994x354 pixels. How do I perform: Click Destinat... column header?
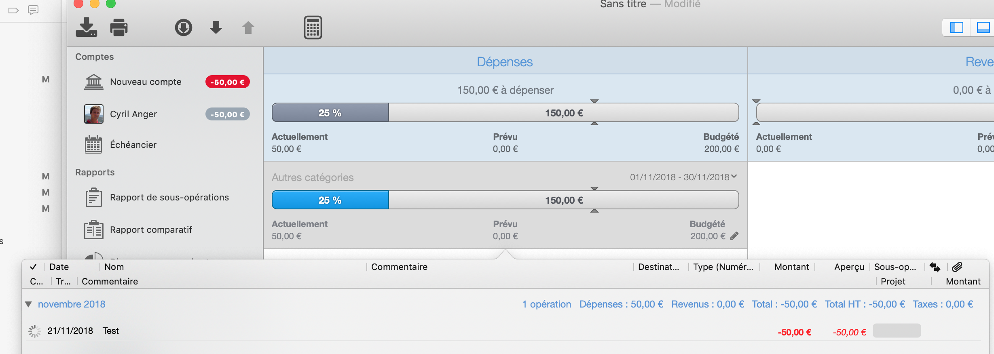pyautogui.click(x=658, y=267)
